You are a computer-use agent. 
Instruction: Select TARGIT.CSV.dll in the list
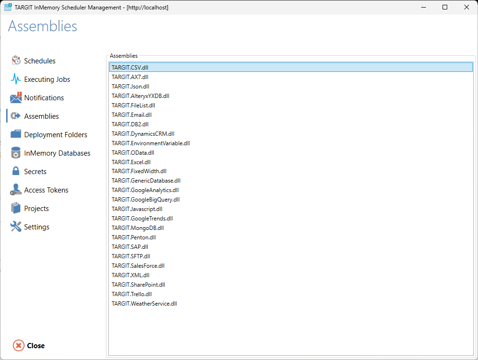pos(291,67)
